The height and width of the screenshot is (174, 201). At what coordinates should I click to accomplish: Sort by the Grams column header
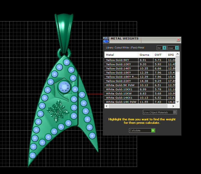pyautogui.click(x=146, y=55)
